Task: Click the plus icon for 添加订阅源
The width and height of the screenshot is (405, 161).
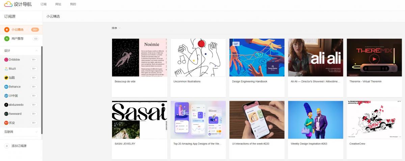Action: tap(7, 146)
